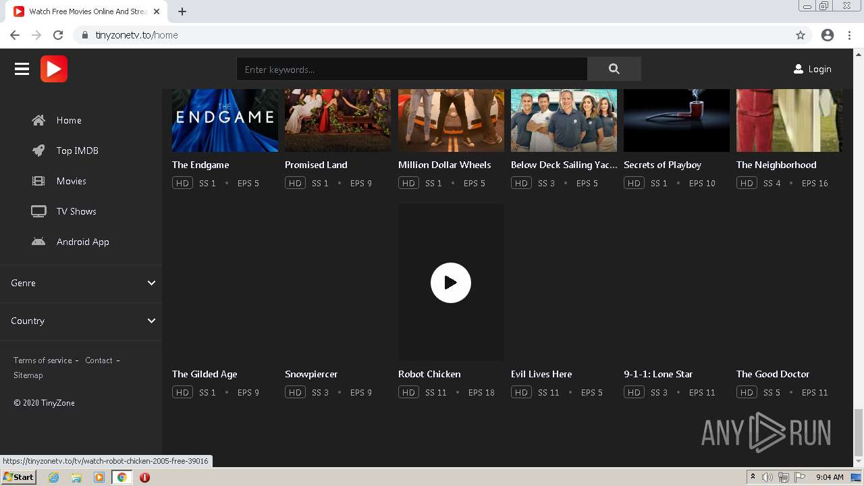The image size is (864, 486).
Task: Open 9-1-1: Lone Star title
Action: click(x=658, y=374)
